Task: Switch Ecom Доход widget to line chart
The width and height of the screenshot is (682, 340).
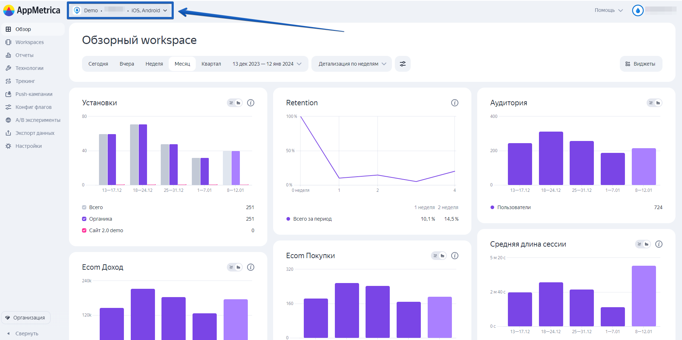Action: click(x=231, y=267)
